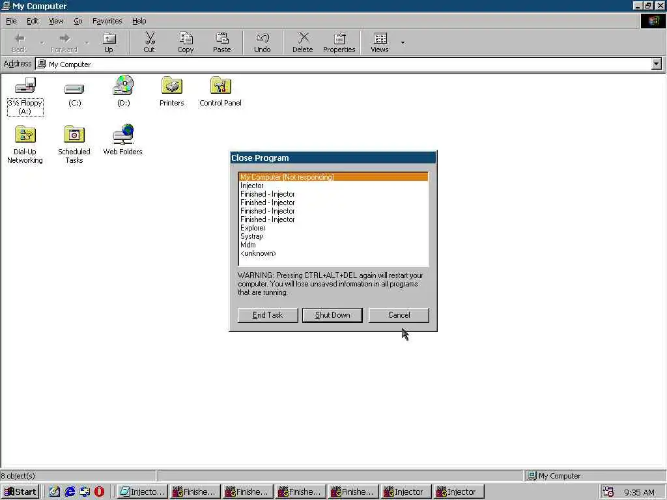
Task: Select 'Explorer' in the task list
Action: point(333,228)
